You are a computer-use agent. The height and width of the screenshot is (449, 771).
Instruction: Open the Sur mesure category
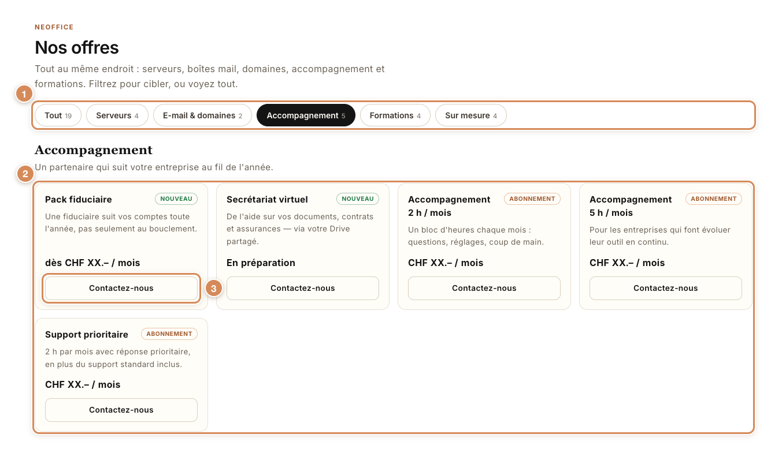[471, 115]
